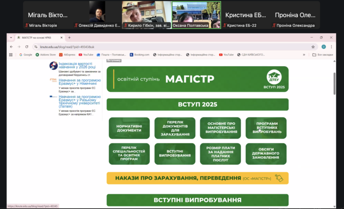
Task: Open the AliExpress bookmark
Action: [x=66, y=55]
